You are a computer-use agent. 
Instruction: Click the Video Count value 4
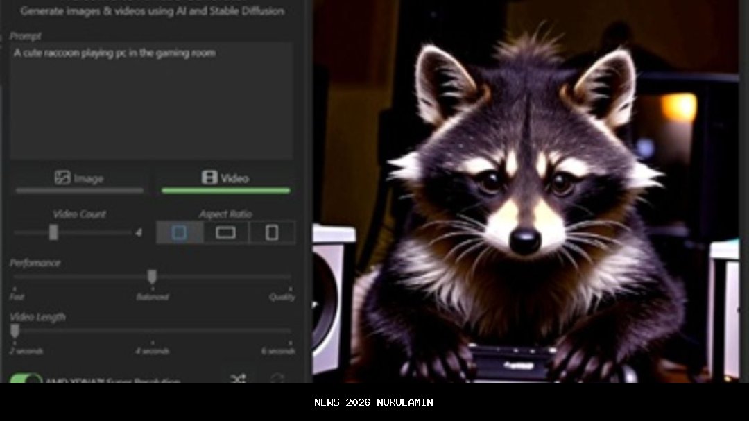(x=138, y=233)
